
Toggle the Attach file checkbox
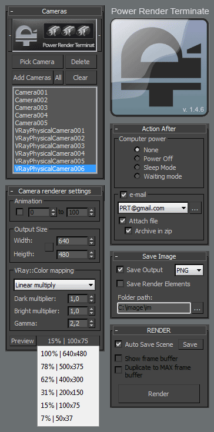[122, 221]
